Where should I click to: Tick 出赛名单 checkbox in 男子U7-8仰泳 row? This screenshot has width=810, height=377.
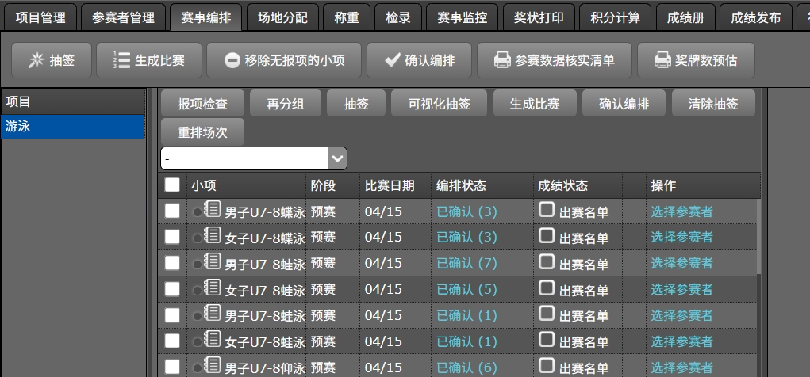coord(547,365)
